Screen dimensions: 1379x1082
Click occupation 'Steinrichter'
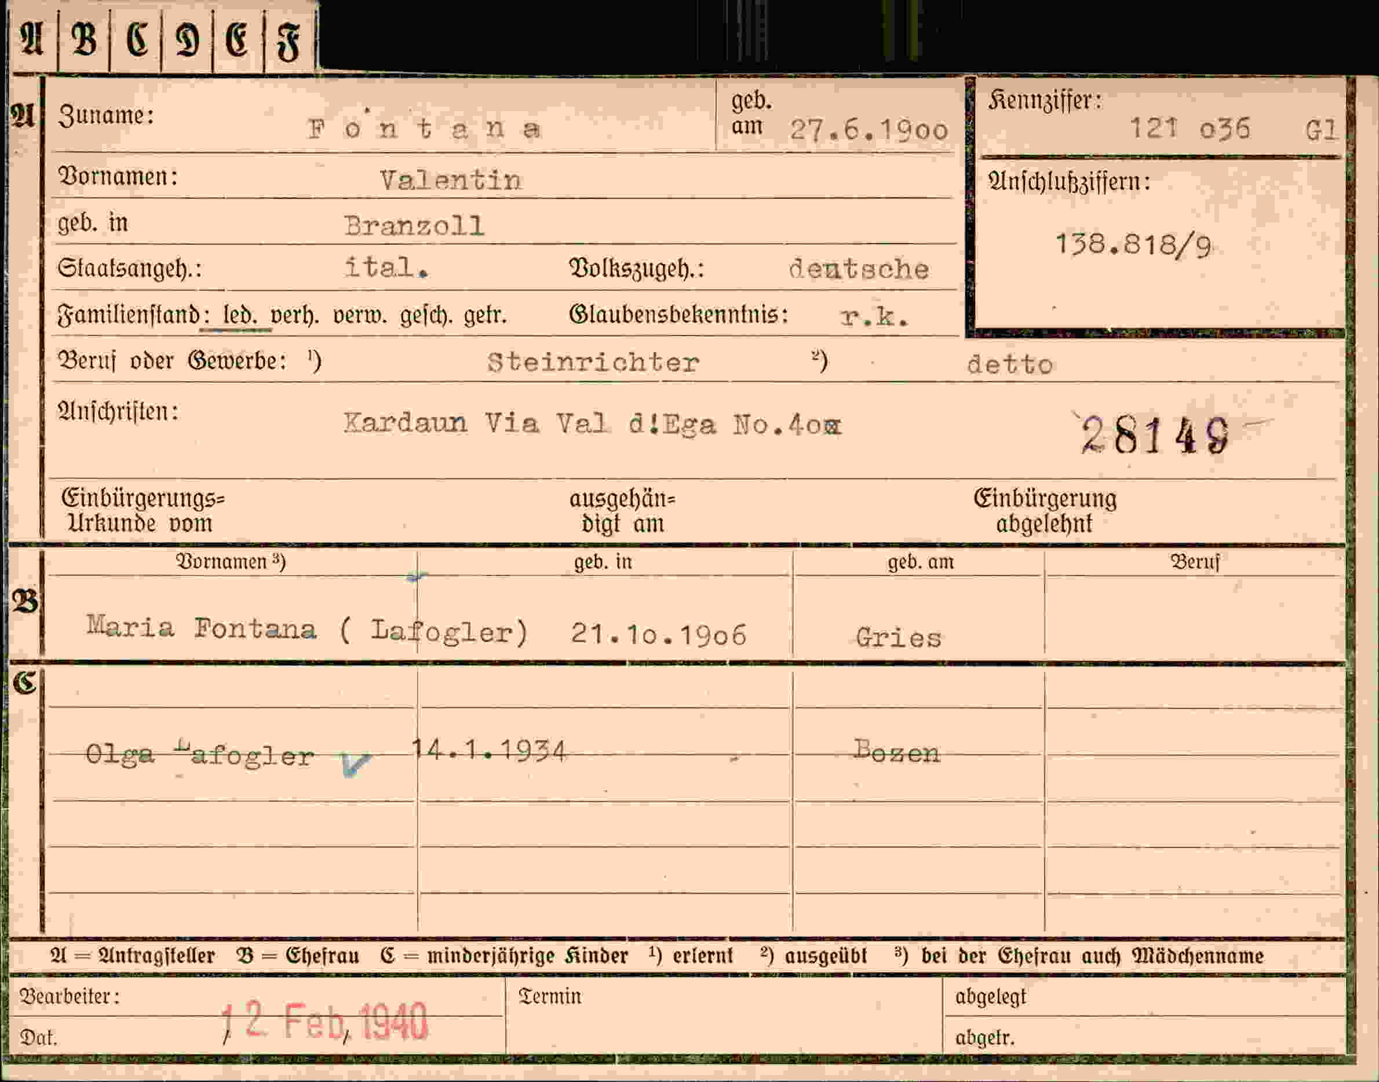[x=593, y=363]
